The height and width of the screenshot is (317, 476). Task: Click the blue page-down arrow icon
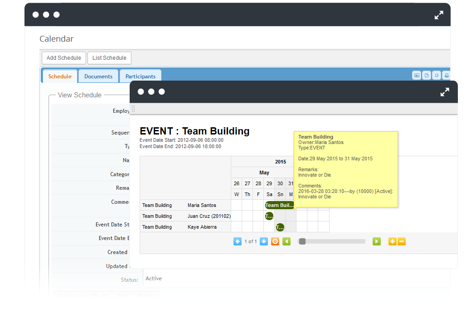(264, 241)
